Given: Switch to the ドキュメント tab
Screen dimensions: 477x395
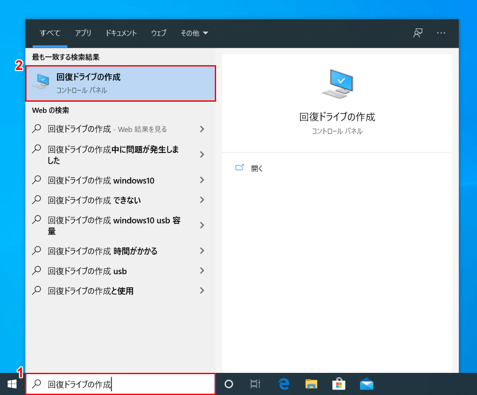Looking at the screenshot, I should (121, 33).
